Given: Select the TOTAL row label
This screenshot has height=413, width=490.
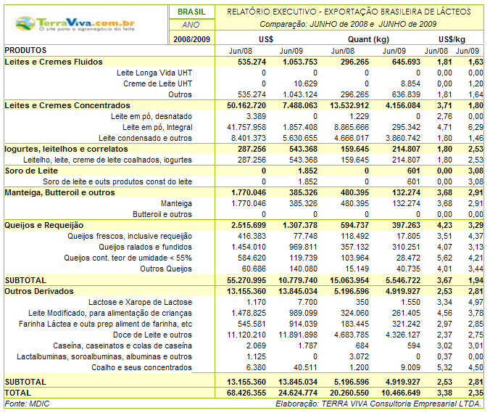Looking at the screenshot, I should point(19,392).
